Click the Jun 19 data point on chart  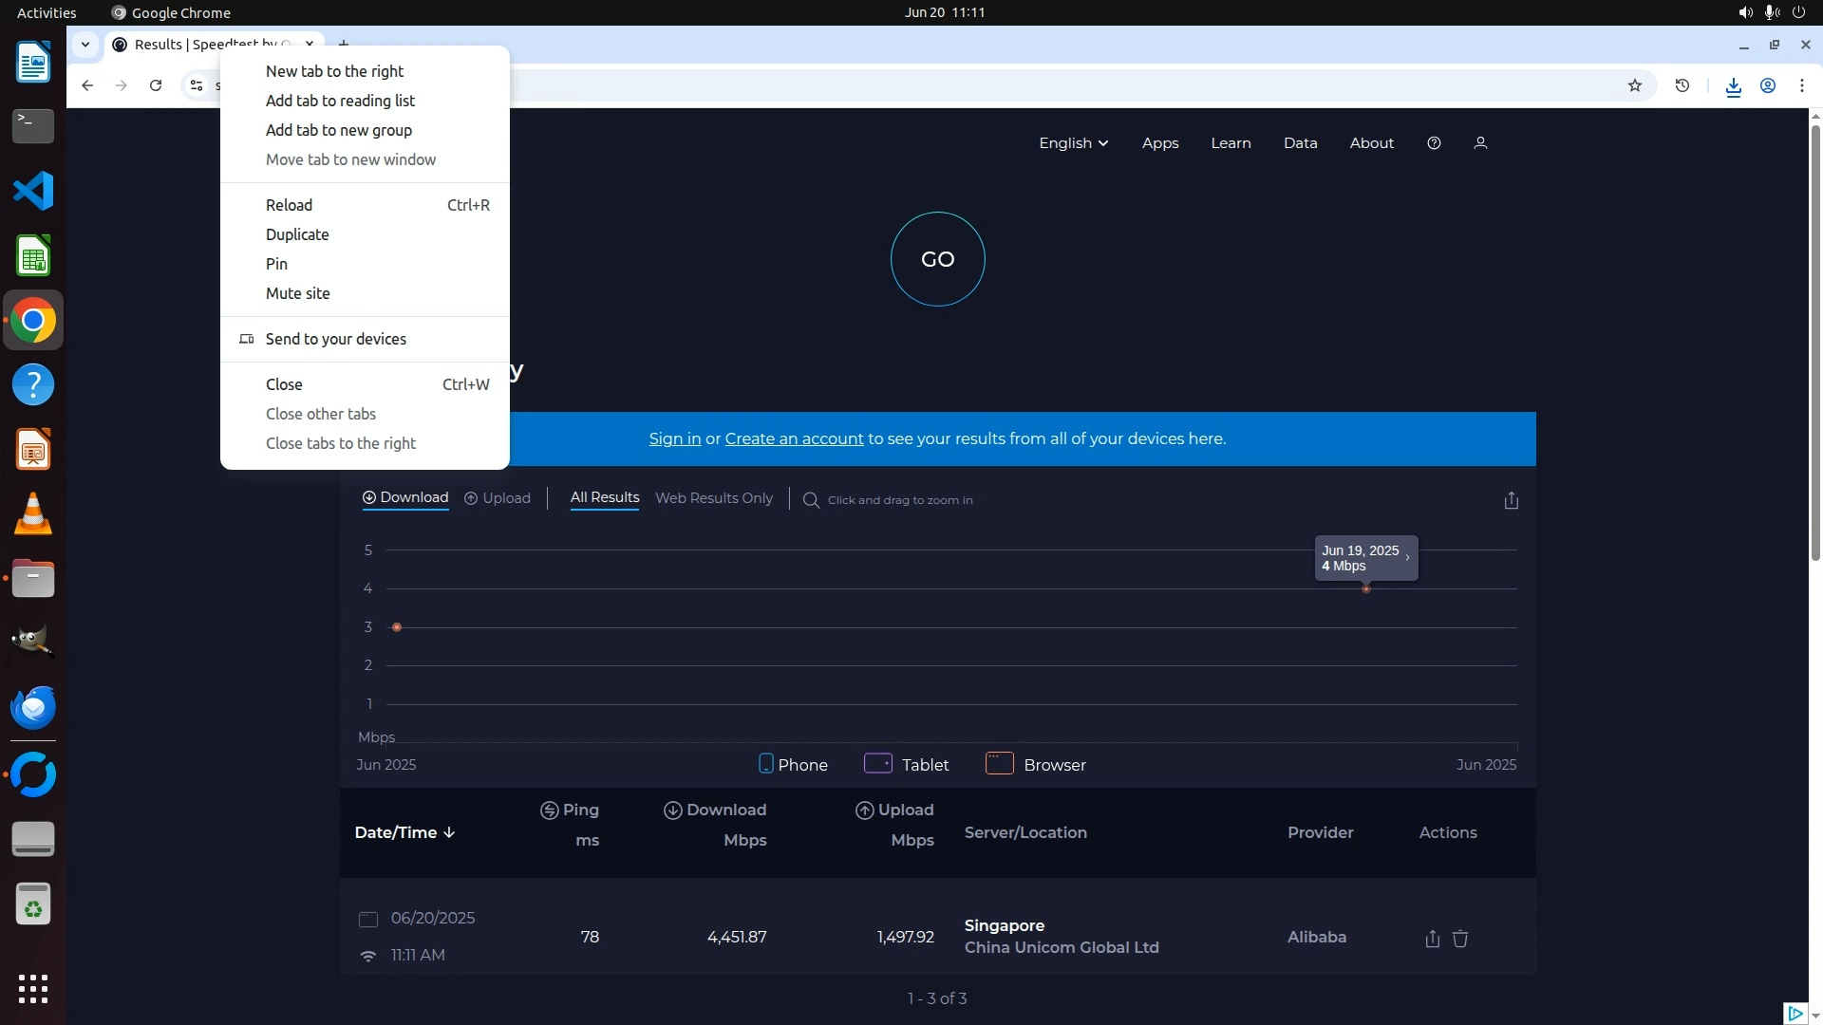coord(1365,589)
